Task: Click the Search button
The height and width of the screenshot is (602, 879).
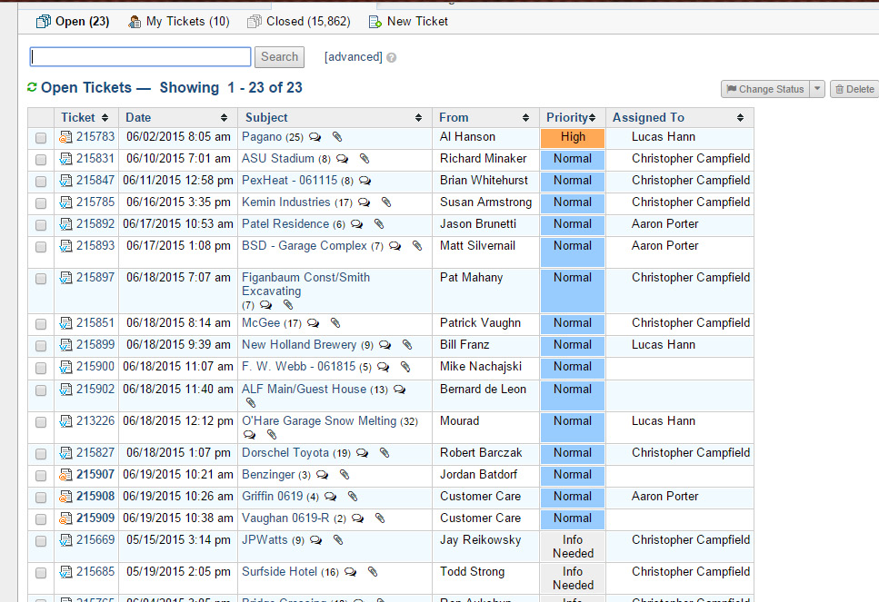Action: (279, 56)
